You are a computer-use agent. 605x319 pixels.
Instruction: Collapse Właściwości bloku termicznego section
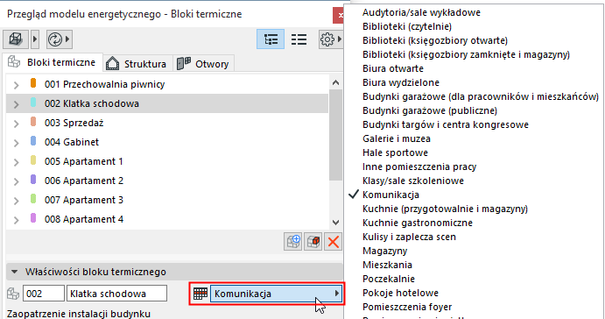point(15,272)
